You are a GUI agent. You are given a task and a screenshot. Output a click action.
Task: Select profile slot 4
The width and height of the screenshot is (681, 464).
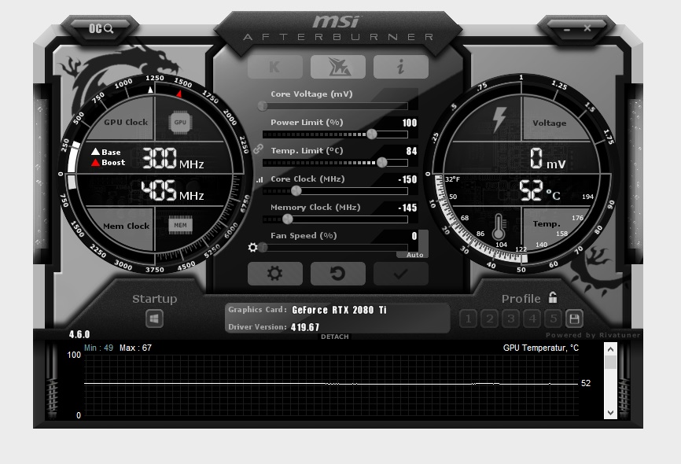[532, 319]
